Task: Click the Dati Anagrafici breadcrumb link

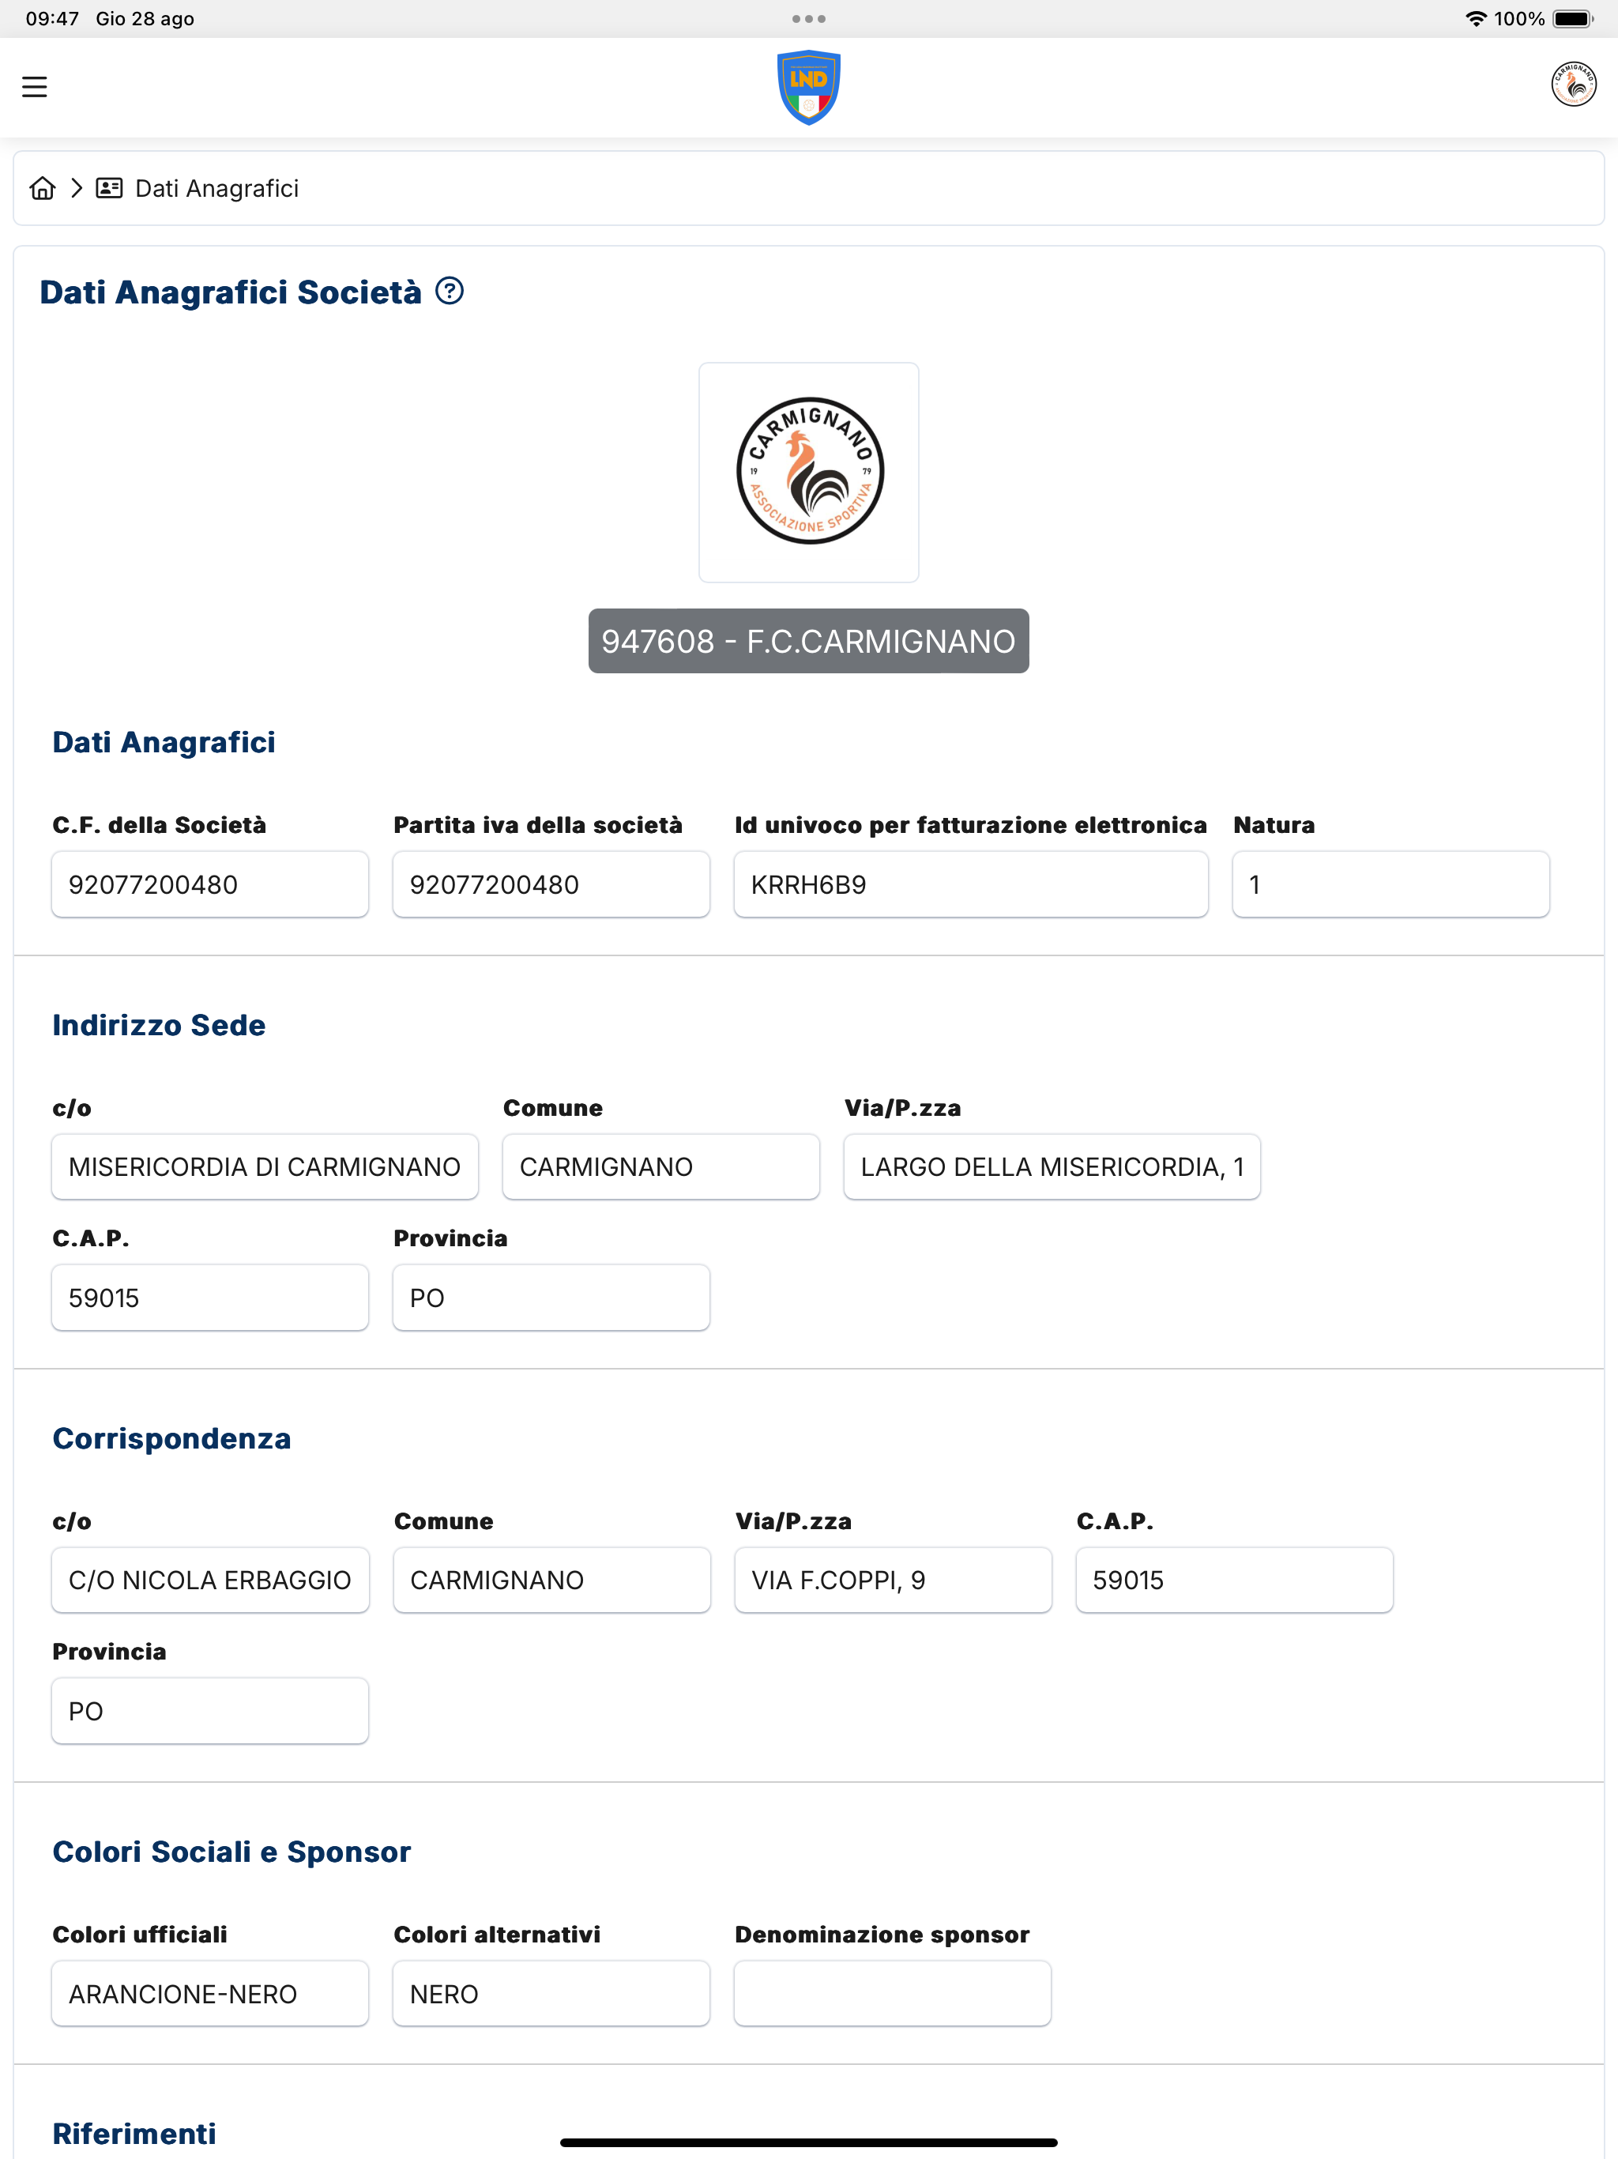Action: pos(216,188)
